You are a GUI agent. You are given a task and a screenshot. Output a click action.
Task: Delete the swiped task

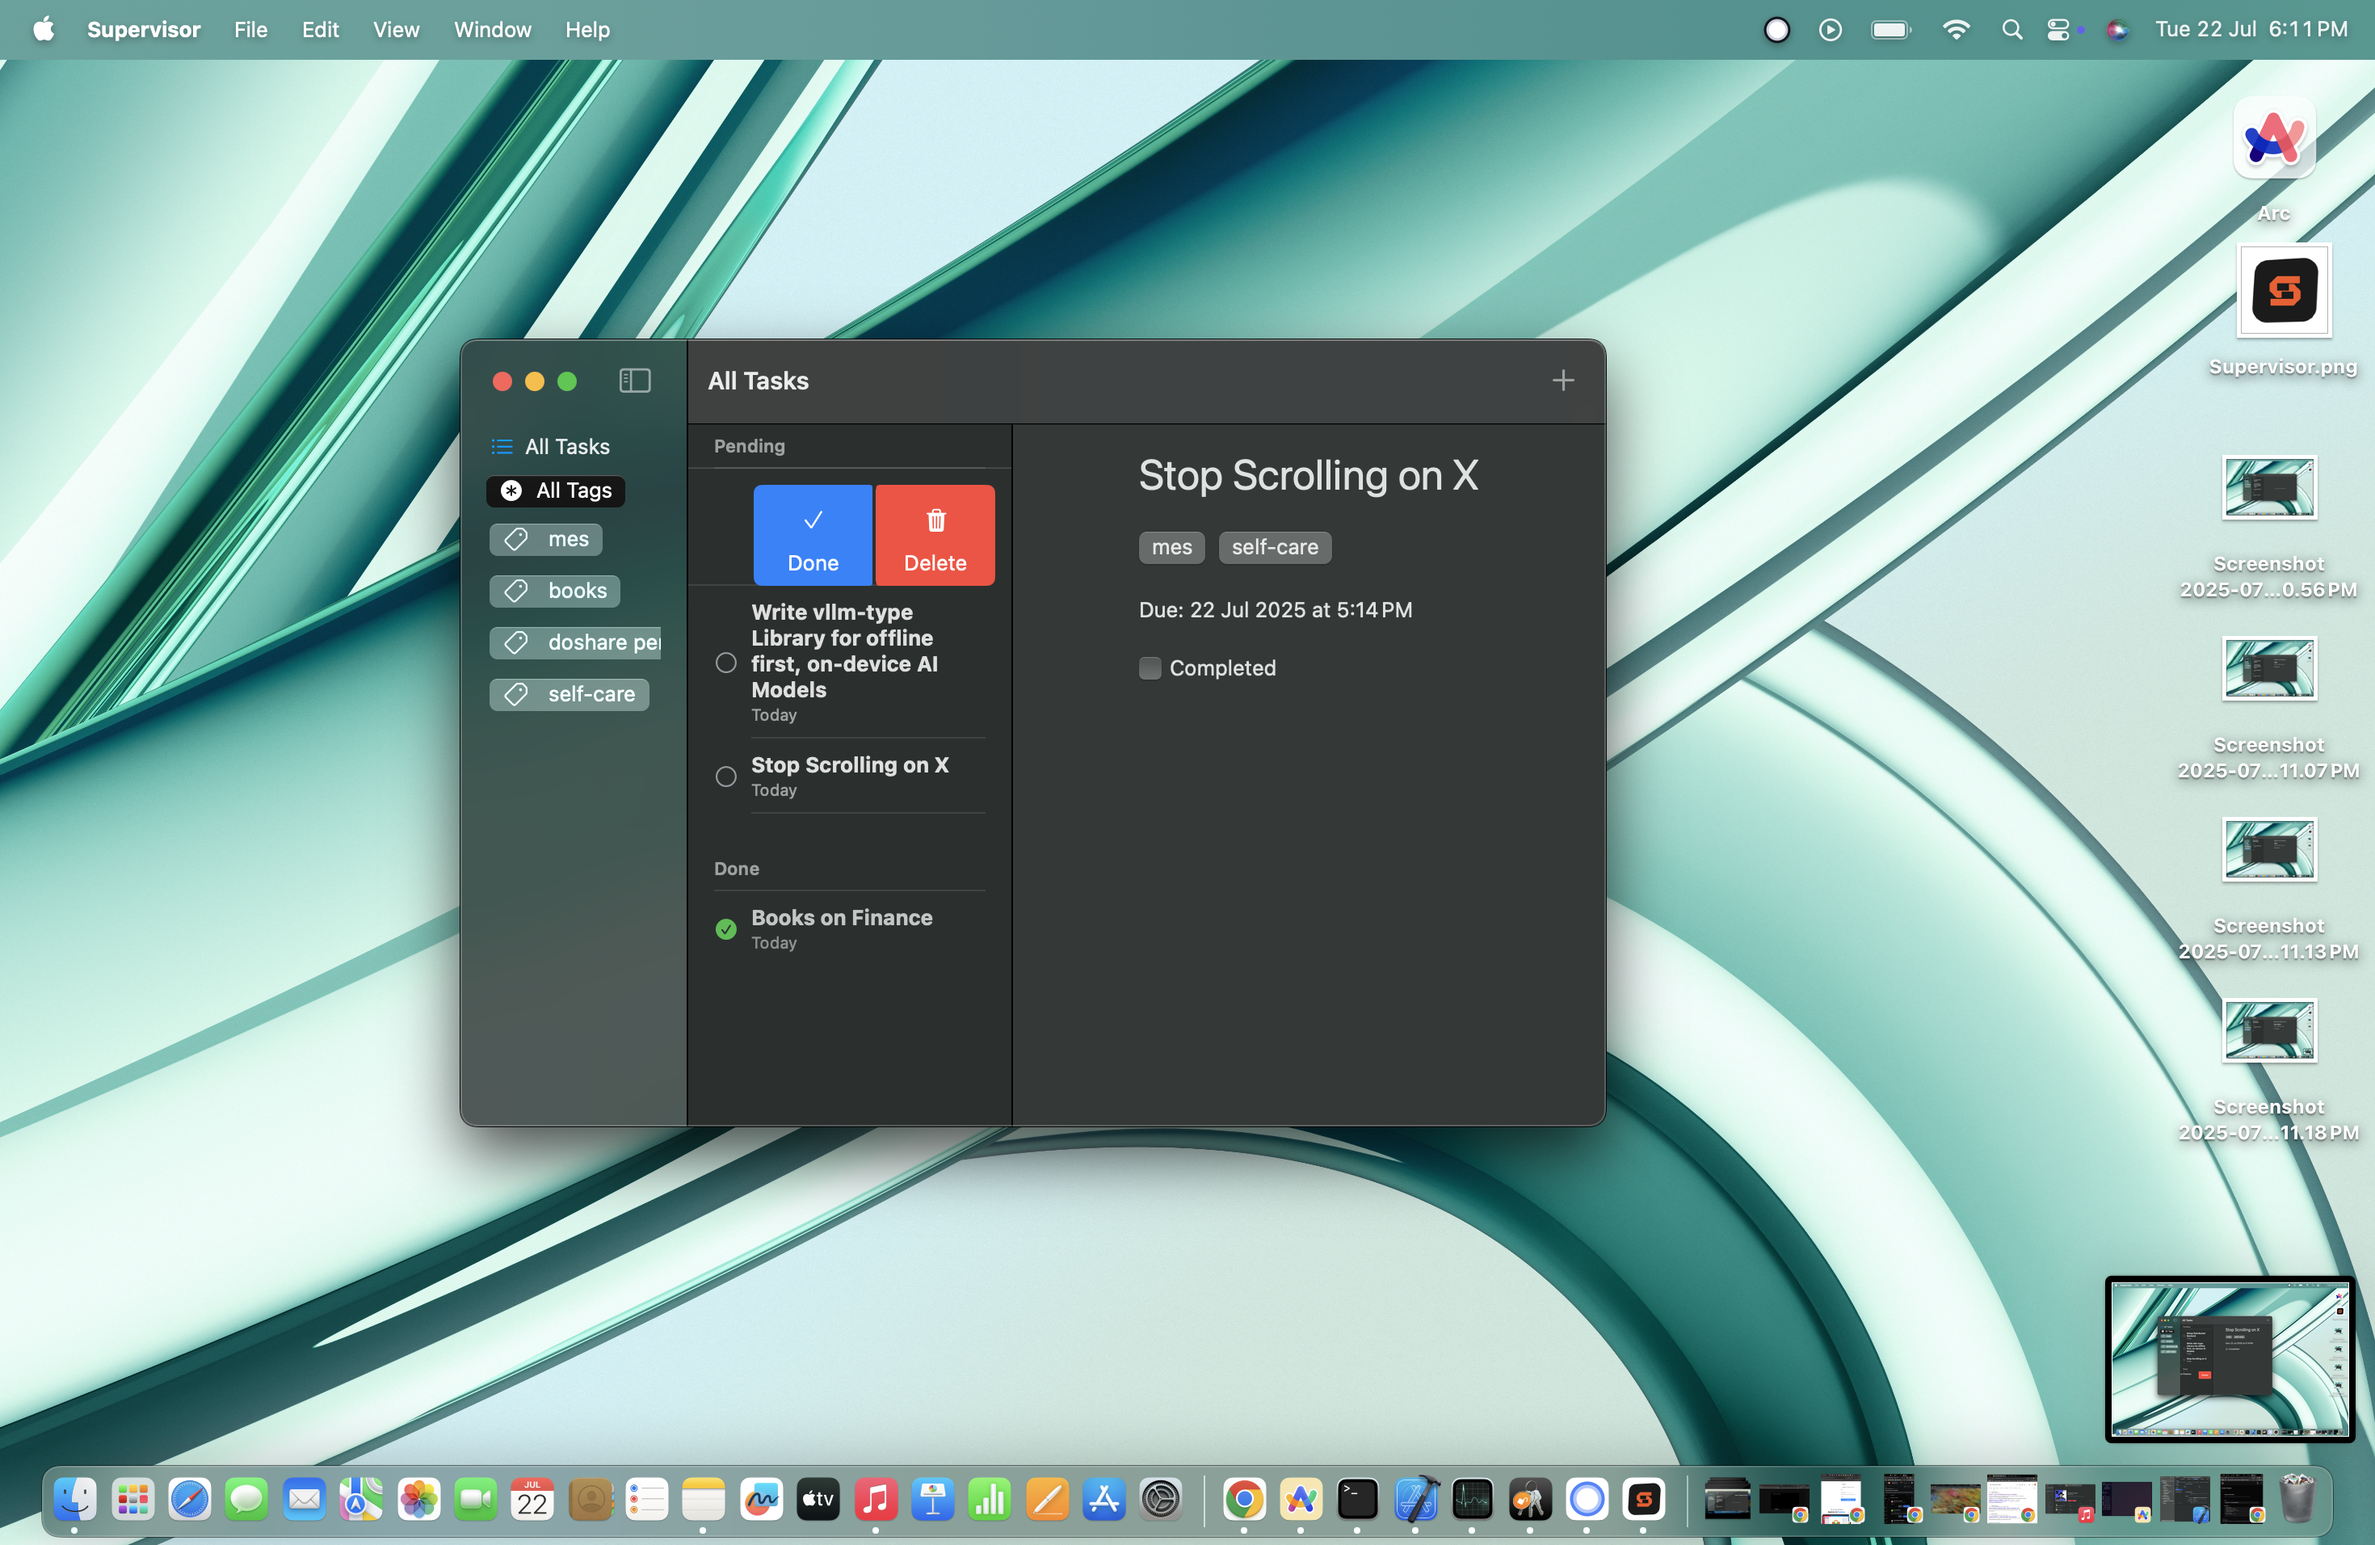935,535
